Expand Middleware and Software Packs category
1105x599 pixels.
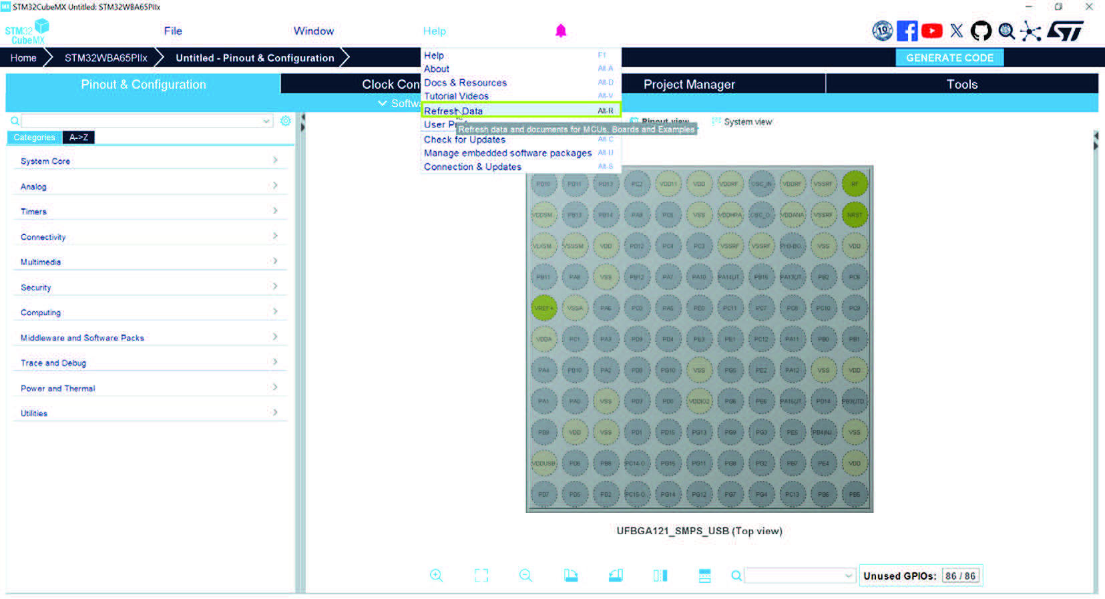[x=150, y=338]
